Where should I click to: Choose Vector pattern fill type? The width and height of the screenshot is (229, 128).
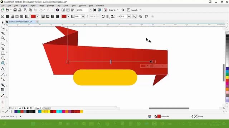point(17,16)
